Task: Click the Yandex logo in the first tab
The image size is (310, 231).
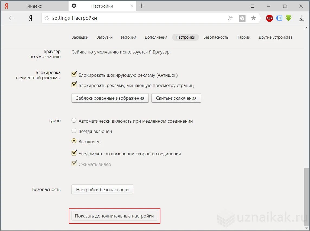Action: (x=6, y=6)
